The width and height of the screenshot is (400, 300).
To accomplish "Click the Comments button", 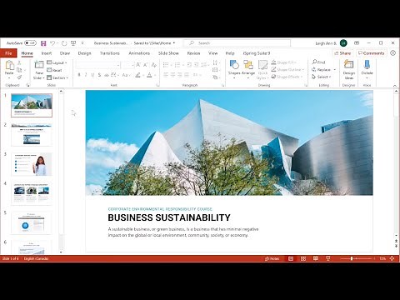I will pos(371,53).
